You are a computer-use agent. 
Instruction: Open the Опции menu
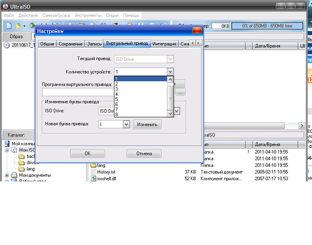112,15
